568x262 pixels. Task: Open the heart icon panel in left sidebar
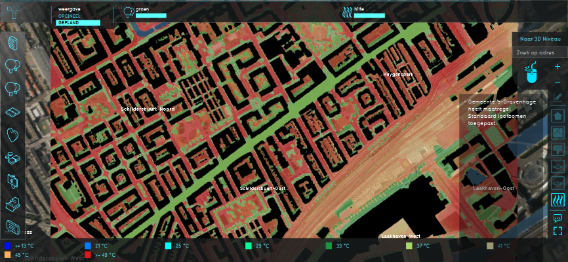pyautogui.click(x=12, y=134)
